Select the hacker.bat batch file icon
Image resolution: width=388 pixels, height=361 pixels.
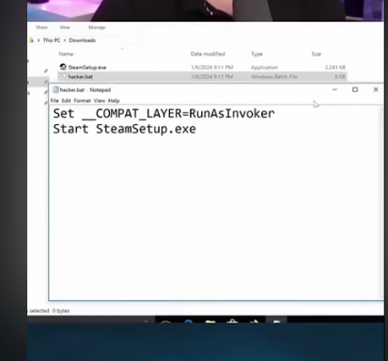pos(63,76)
